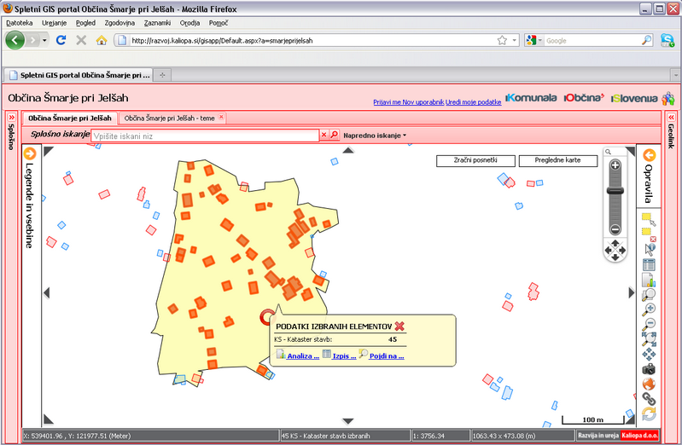Click the refresh map arrows icon
Screen dimensions: 682x445
[649, 413]
